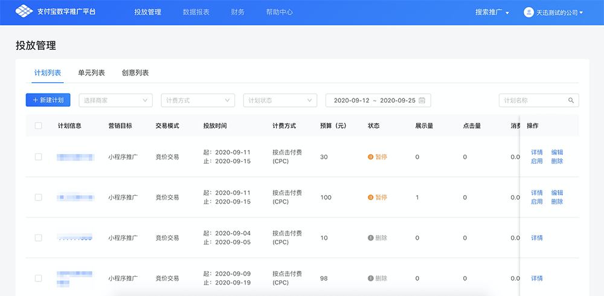
Task: Click the 新建计划 button
Action: [x=48, y=100]
